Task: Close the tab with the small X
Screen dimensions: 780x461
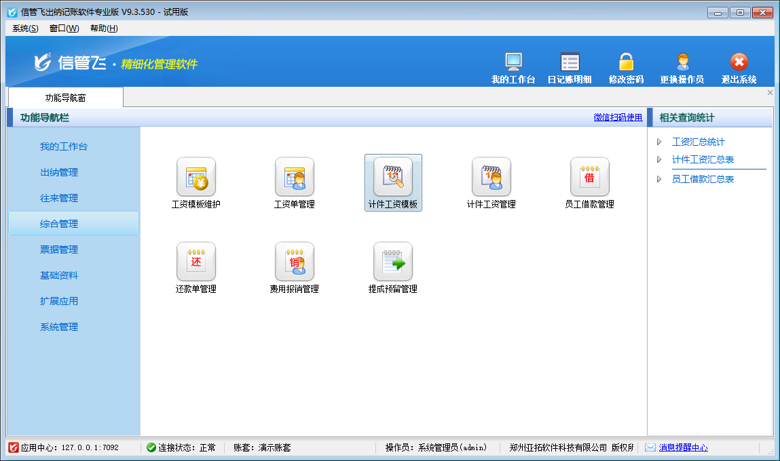Action: tap(770, 92)
